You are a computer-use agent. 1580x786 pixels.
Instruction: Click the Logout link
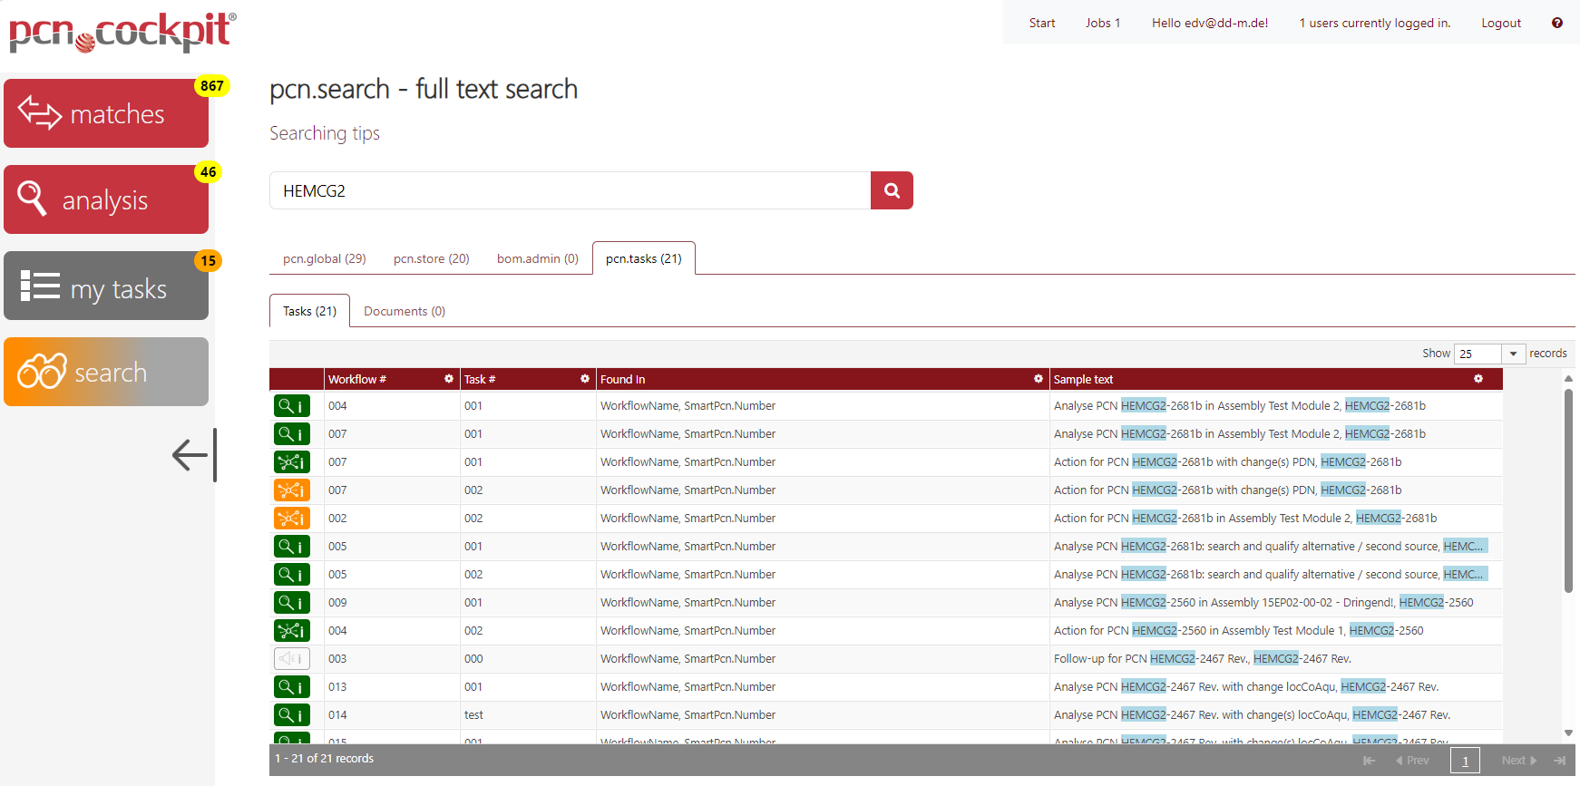click(x=1501, y=23)
